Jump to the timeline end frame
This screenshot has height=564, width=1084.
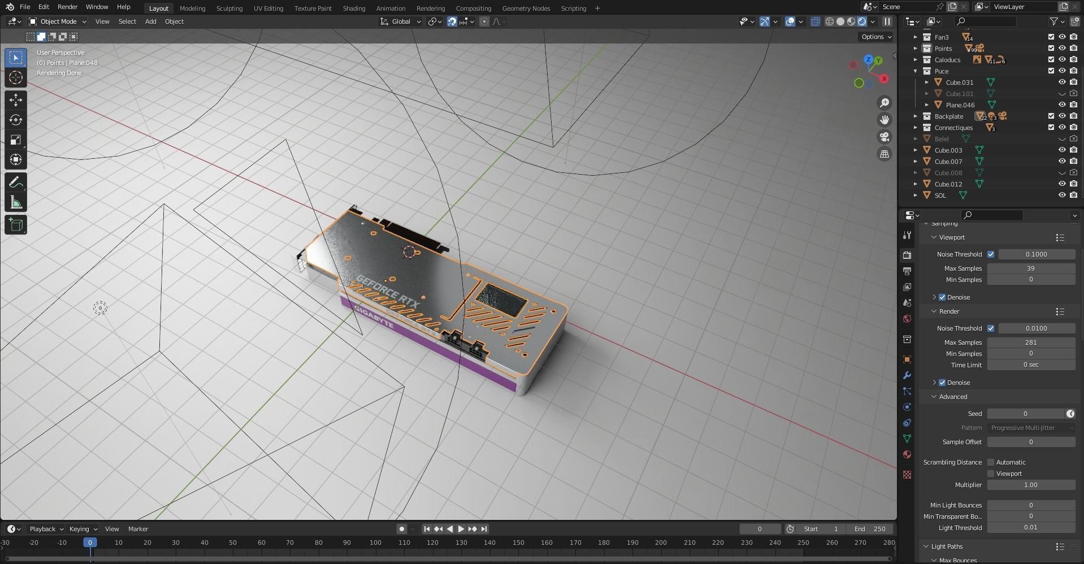484,529
